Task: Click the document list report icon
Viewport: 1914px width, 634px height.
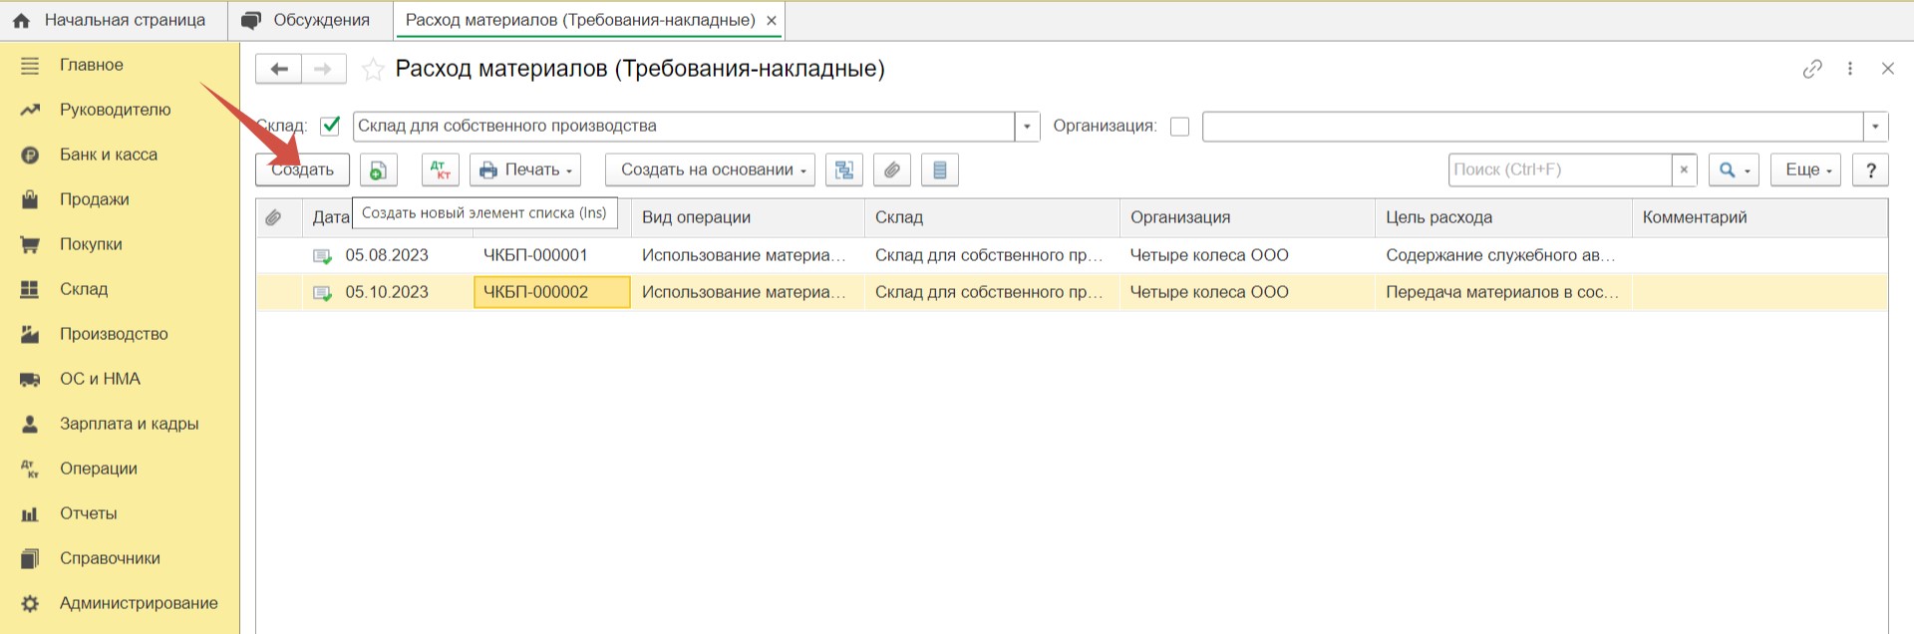Action: (940, 169)
